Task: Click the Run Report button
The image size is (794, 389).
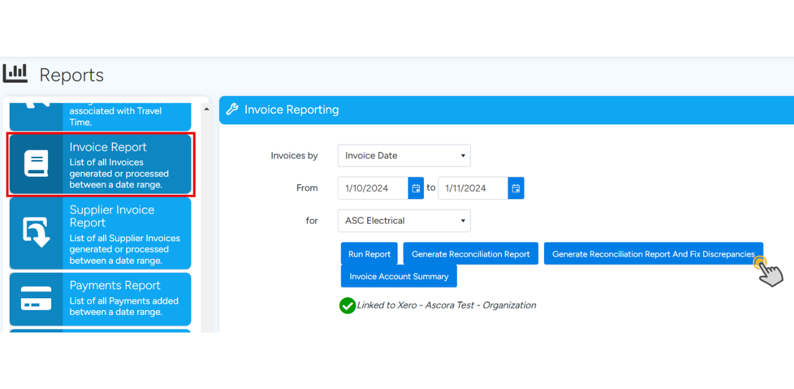Action: pos(369,254)
